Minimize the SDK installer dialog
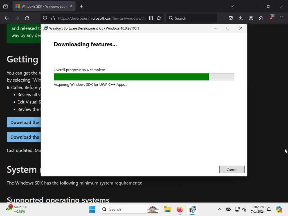Screen dimensions: 288x216 (x=215, y=28)
